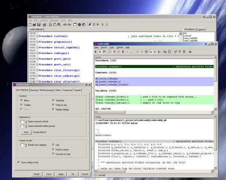The height and width of the screenshot is (180, 226).
Task: Click the yellow help icon in CodeCaddy toolbar
Action: pyautogui.click(x=183, y=51)
